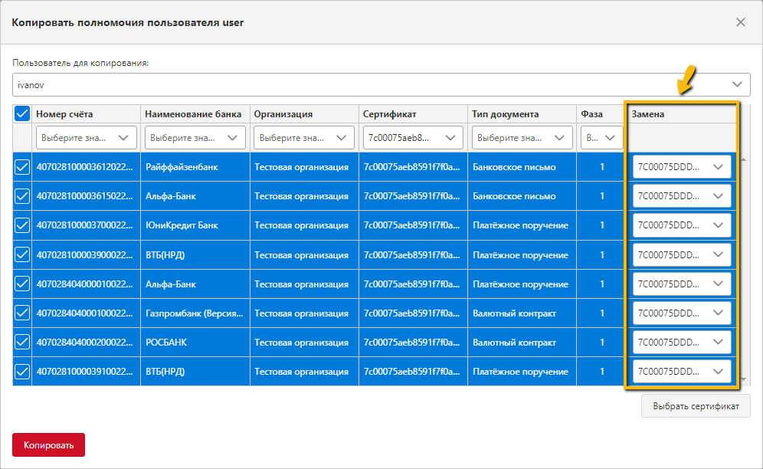
Task: Select the Райффайзенбанк bank name cell
Action: tap(195, 167)
